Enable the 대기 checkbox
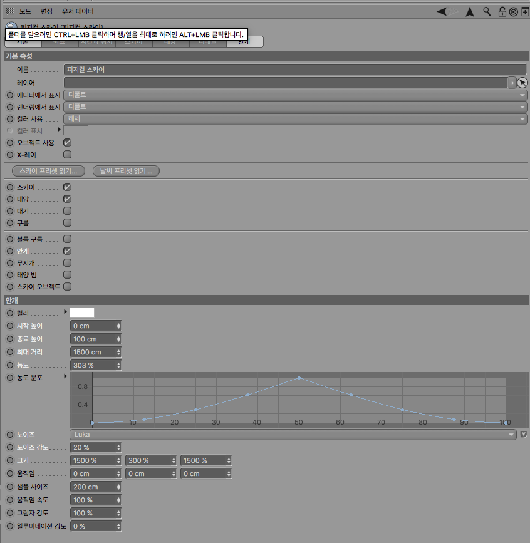The image size is (530, 543). point(67,211)
